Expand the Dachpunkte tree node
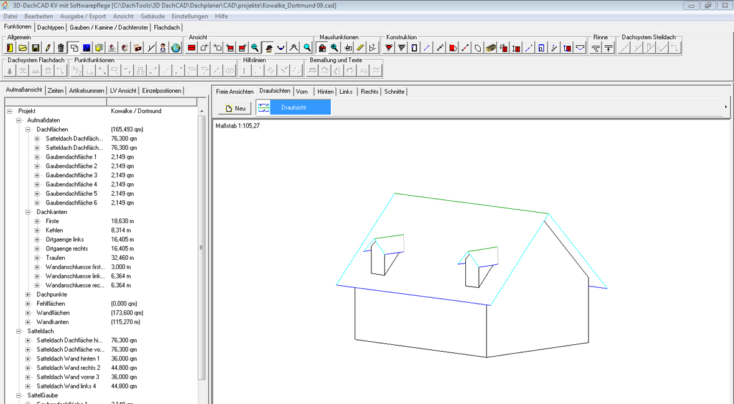 pos(28,295)
